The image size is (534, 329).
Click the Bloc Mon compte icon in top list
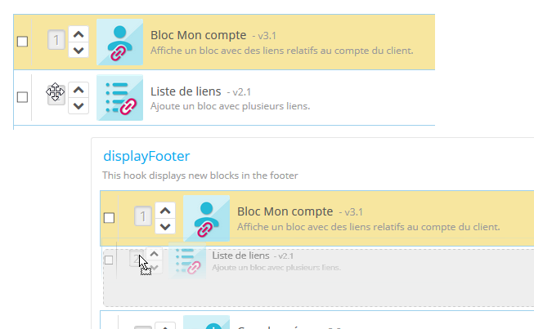(120, 42)
